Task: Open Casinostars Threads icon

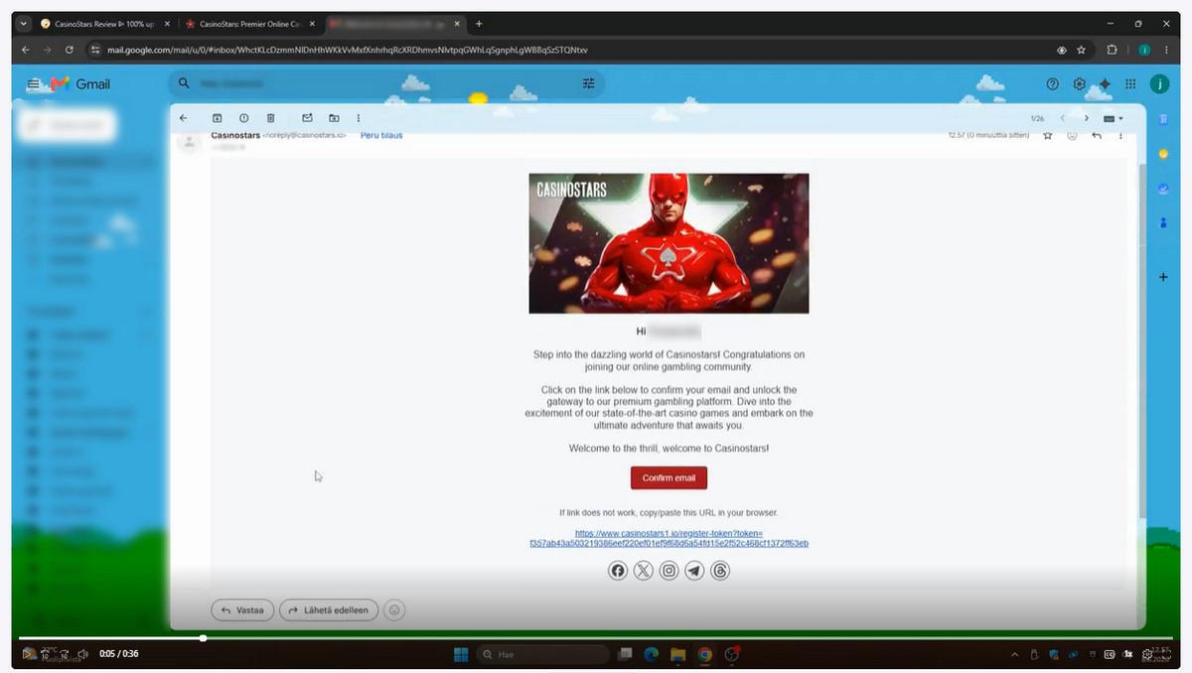Action: 720,571
